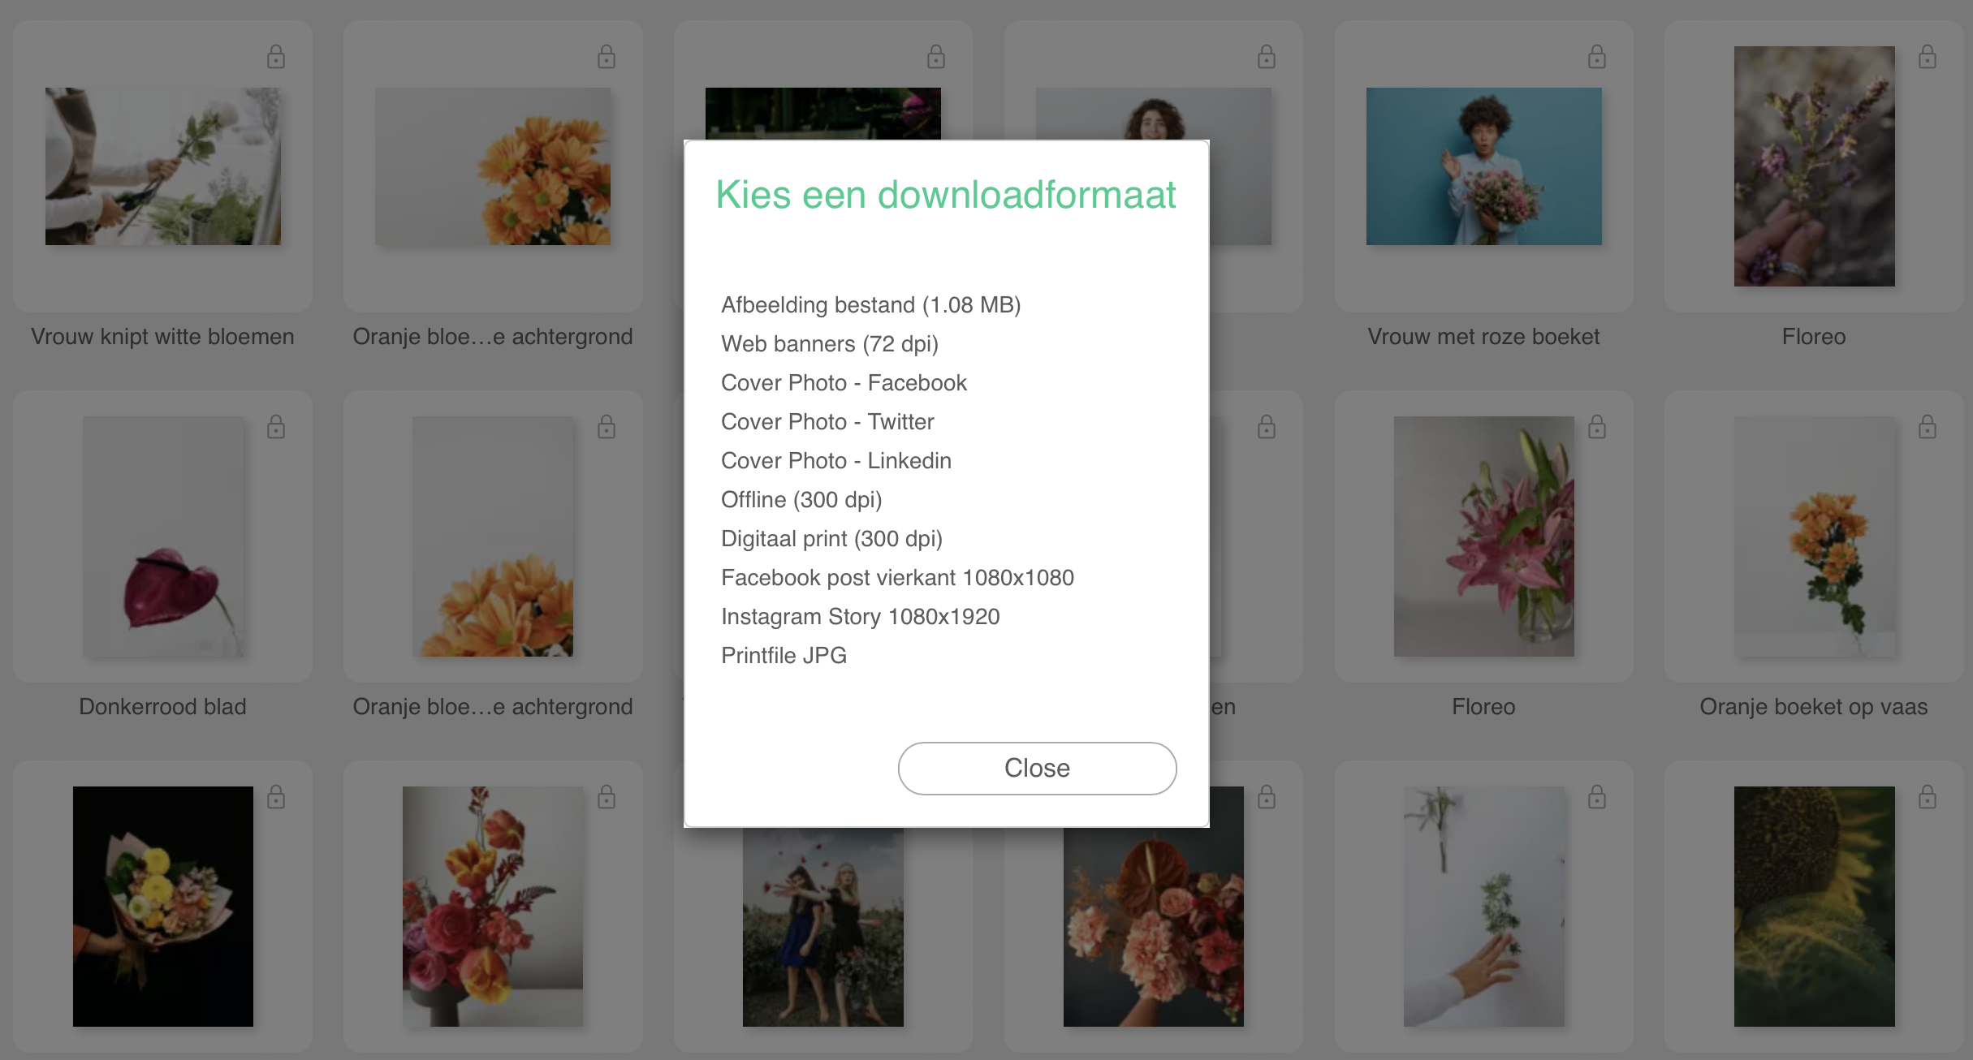Click lock icon on top Oranje bloemen card
The image size is (1973, 1060).
607,57
